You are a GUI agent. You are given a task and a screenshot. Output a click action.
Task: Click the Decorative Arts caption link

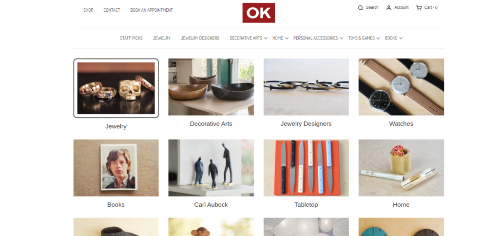point(211,124)
